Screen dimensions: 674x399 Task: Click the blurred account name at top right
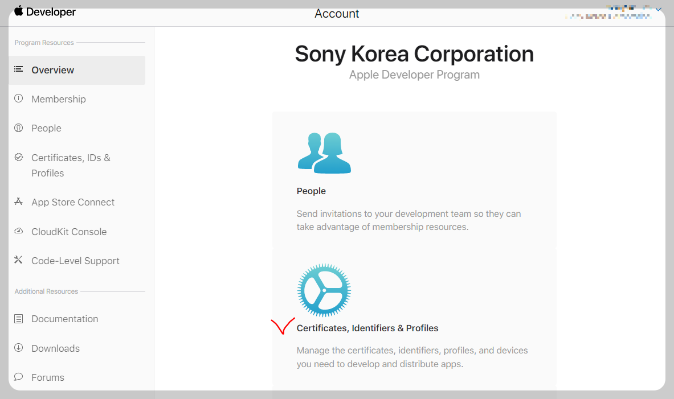click(x=608, y=13)
